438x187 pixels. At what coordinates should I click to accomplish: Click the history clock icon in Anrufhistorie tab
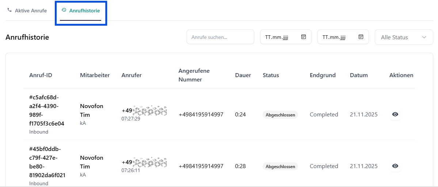(64, 10)
